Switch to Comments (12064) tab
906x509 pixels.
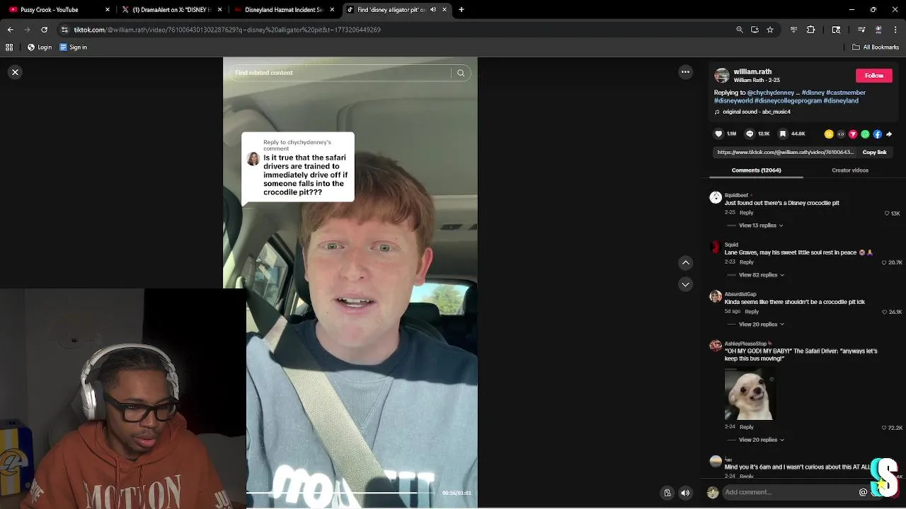[x=756, y=170]
